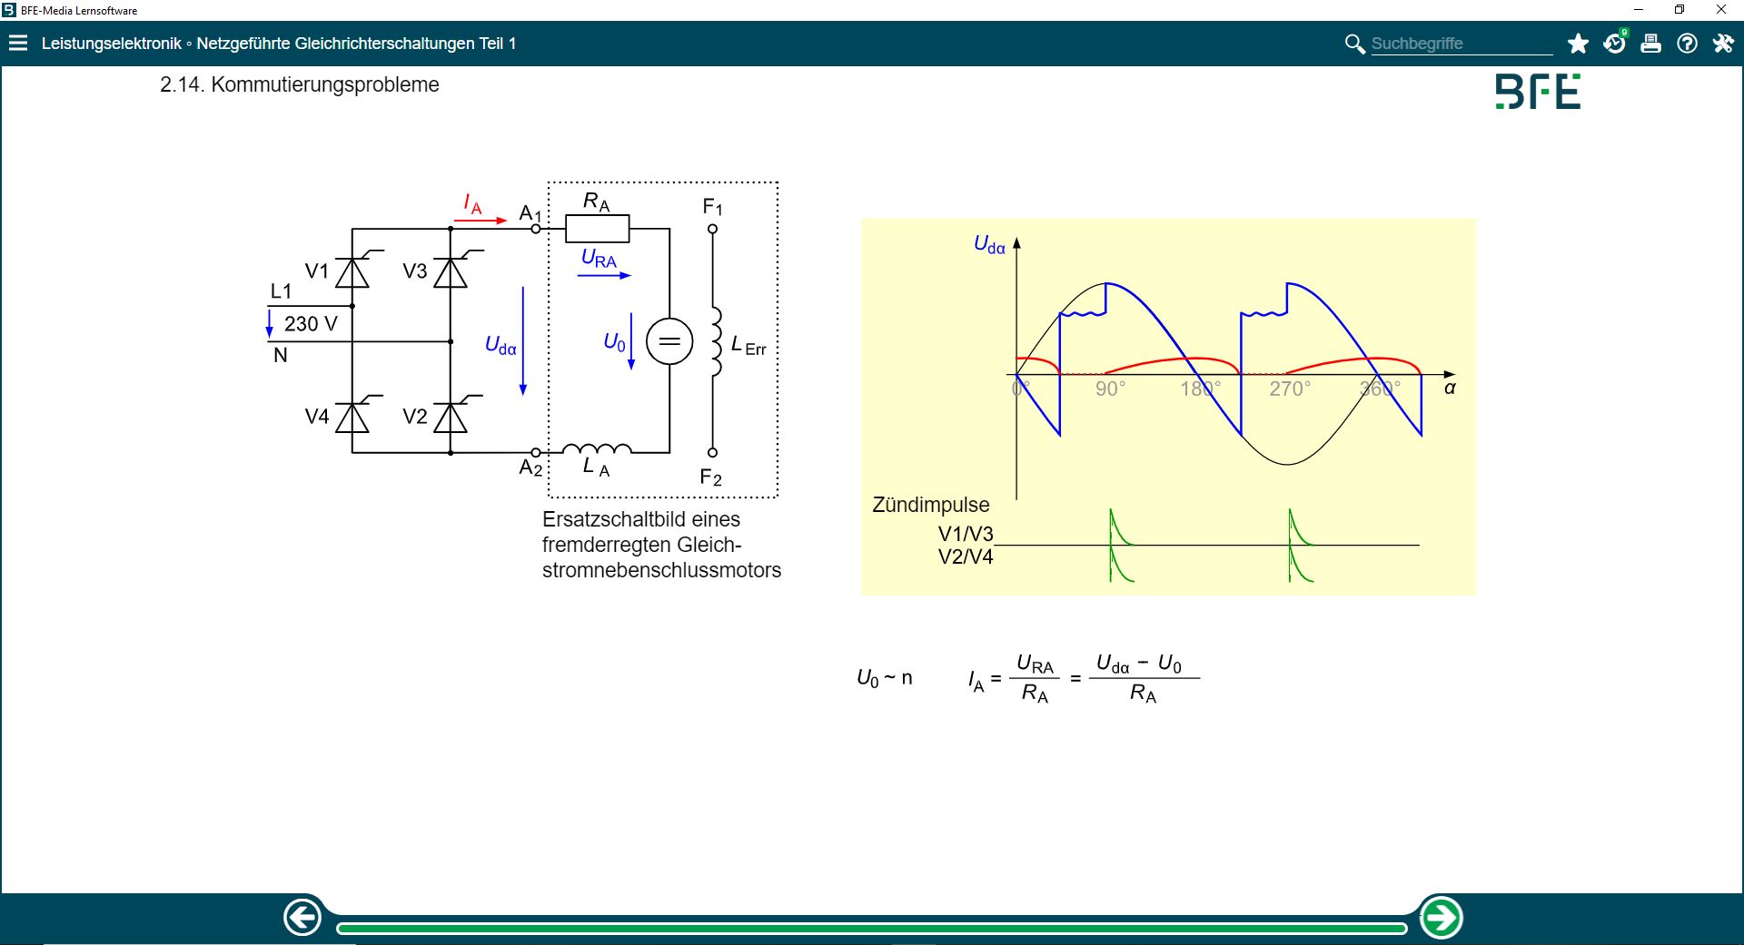This screenshot has width=1744, height=945.
Task: Click the yellow Udα waveform graph
Action: click(x=1168, y=406)
